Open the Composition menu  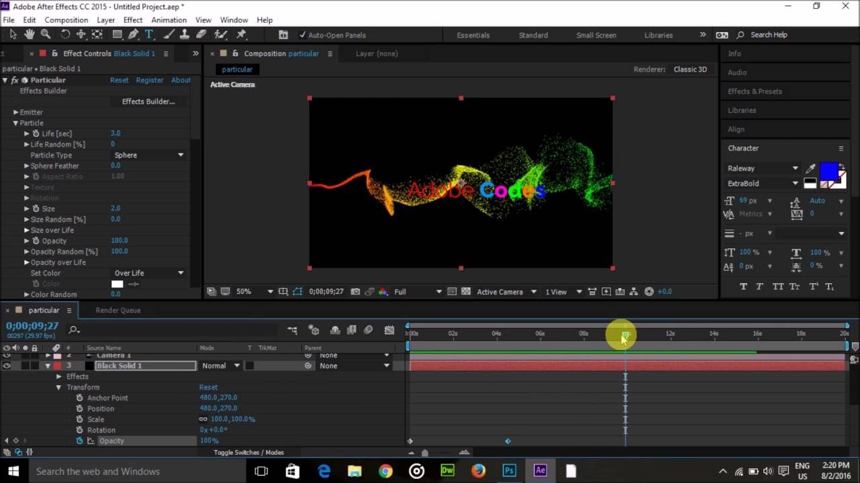[x=67, y=20]
